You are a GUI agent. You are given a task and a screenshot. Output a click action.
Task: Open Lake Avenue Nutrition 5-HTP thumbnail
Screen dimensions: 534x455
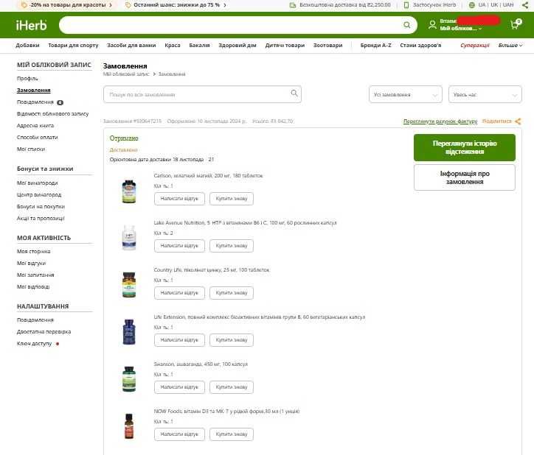click(x=129, y=237)
